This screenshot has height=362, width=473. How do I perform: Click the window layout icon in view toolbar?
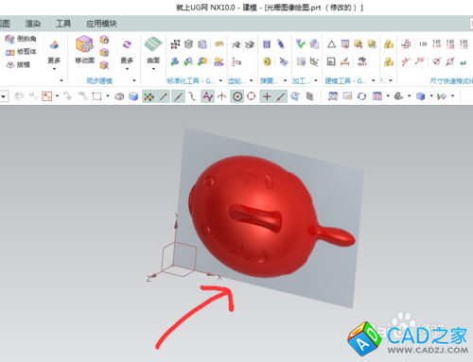(377, 96)
